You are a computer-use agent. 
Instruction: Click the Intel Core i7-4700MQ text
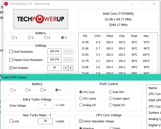click(118, 14)
